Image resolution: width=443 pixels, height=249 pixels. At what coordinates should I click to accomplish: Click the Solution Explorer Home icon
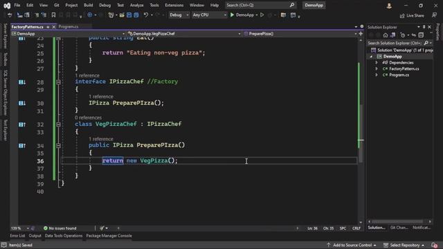click(x=386, y=35)
